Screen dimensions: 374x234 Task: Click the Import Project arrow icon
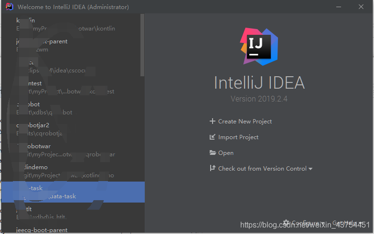(213, 137)
